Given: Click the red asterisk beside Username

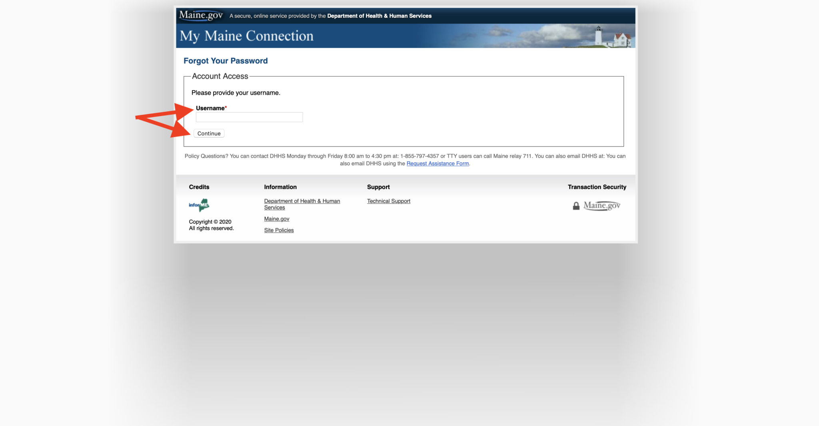Looking at the screenshot, I should pyautogui.click(x=226, y=107).
